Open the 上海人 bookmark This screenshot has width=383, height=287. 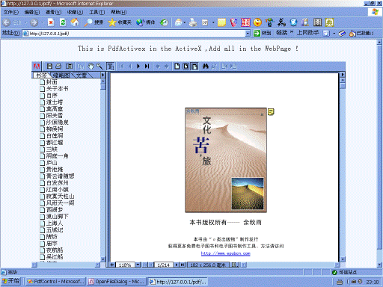point(55,223)
